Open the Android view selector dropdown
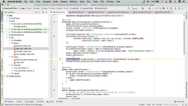The height and width of the screenshot is (106, 188). click(x=11, y=12)
